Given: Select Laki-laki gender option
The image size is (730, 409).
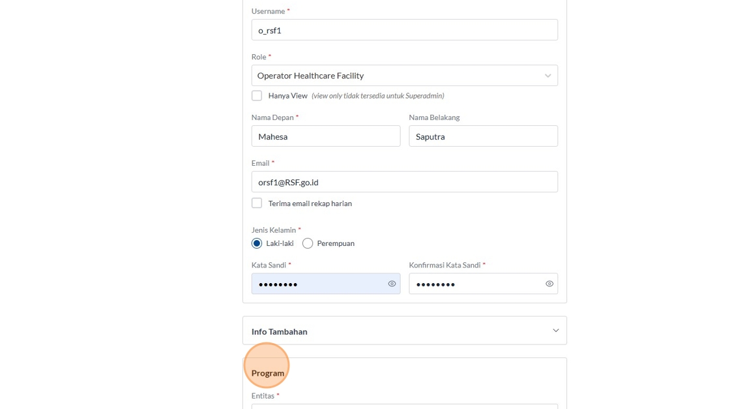Looking at the screenshot, I should coord(257,243).
